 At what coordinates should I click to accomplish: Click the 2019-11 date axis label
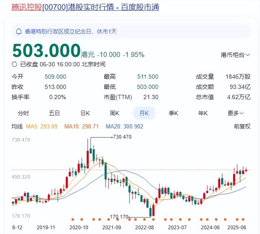(x=46, y=228)
